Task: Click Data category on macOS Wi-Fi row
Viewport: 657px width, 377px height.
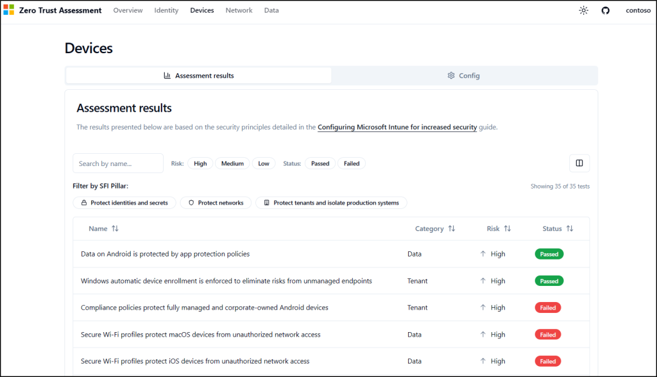Action: tap(414, 335)
